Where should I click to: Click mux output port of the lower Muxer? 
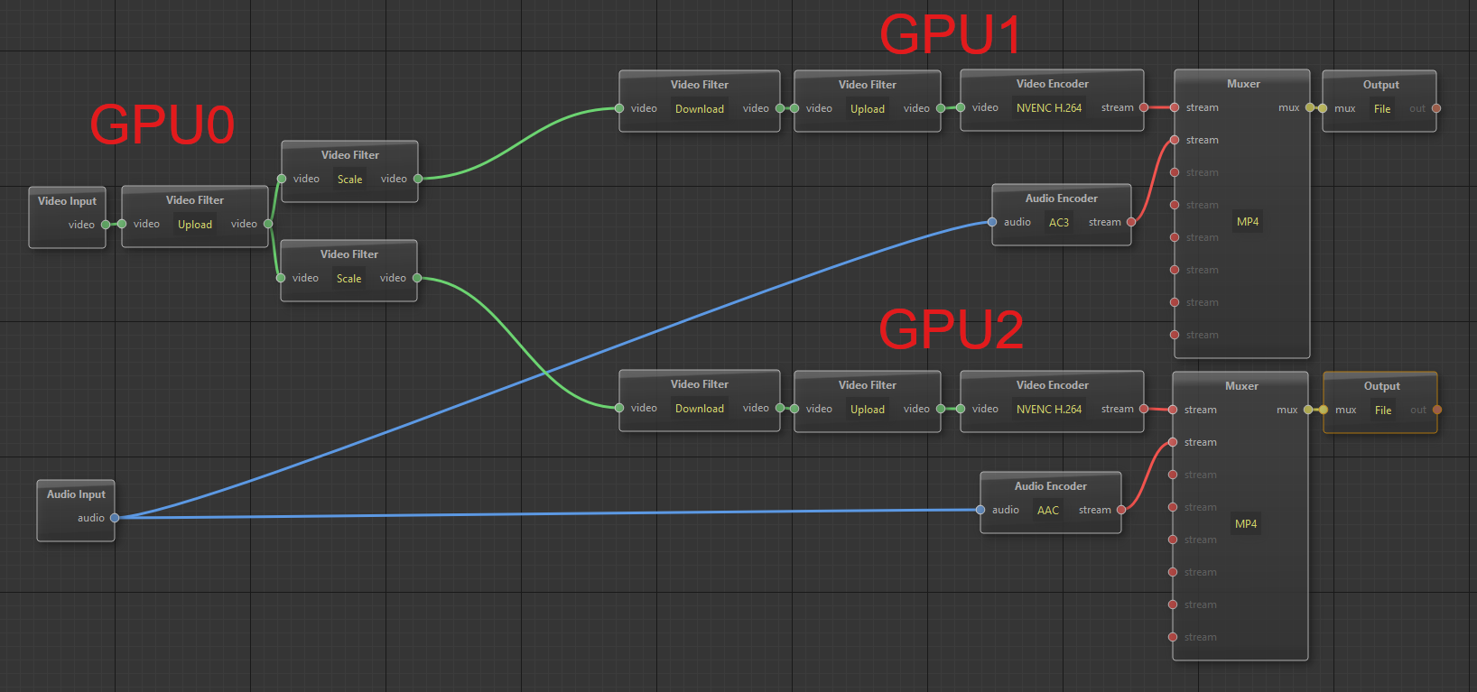pos(1308,410)
